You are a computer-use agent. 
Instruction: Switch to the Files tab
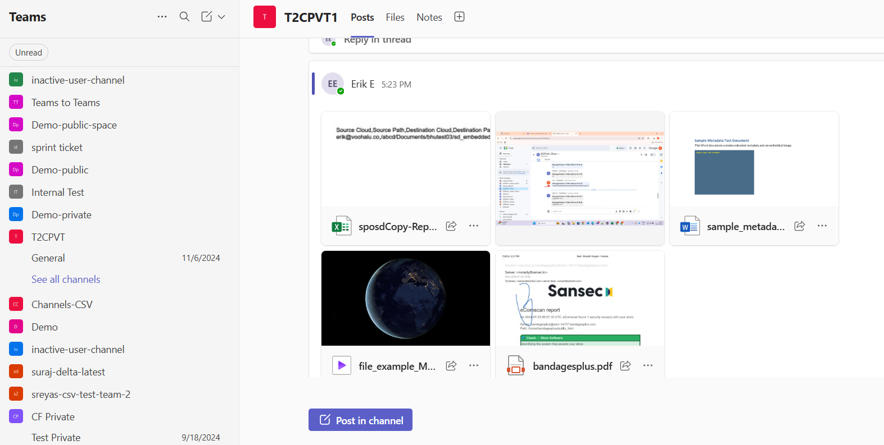pyautogui.click(x=395, y=17)
